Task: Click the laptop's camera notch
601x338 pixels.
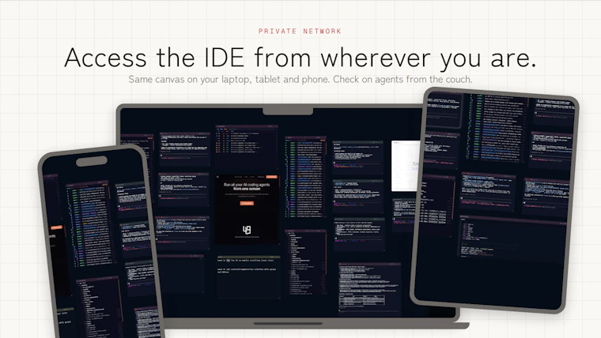Action: point(288,111)
